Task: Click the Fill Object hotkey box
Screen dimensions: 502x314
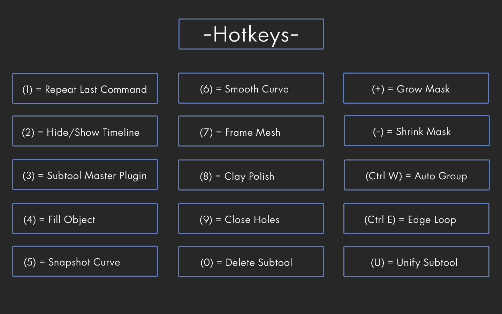Action: 85,218
